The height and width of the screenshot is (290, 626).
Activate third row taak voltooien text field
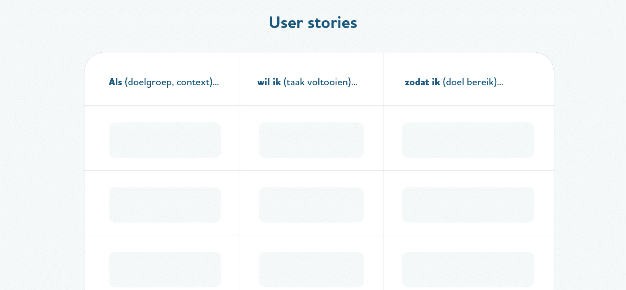pyautogui.click(x=311, y=269)
